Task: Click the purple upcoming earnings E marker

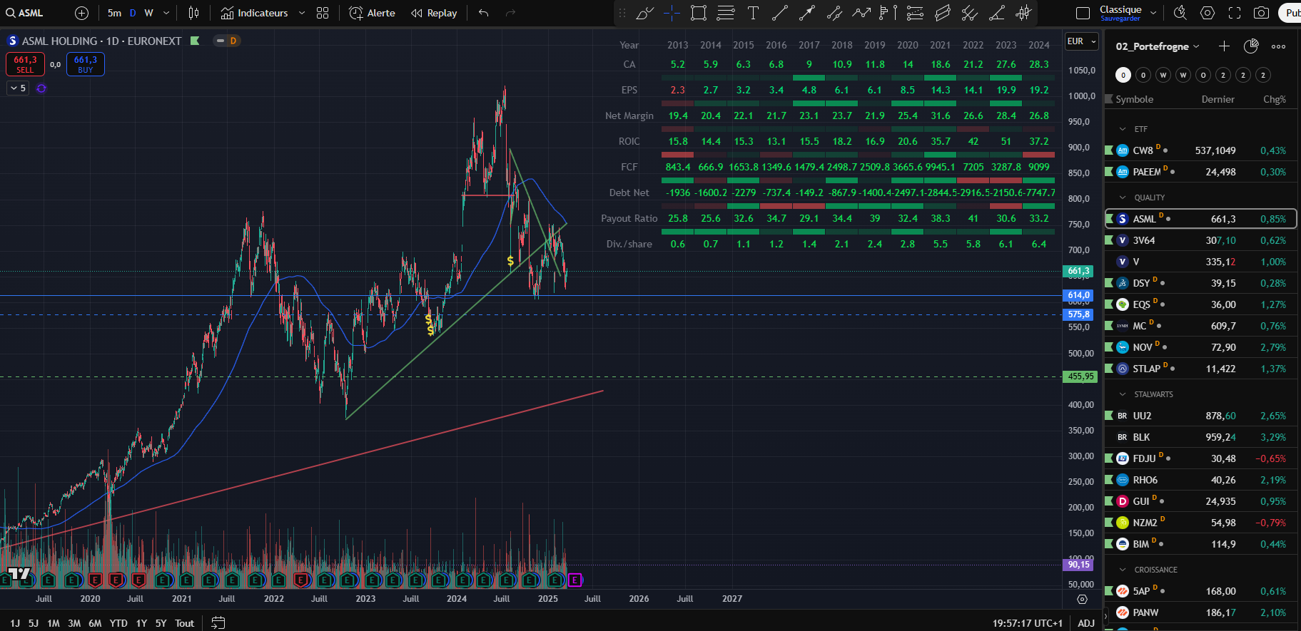Action: pos(574,580)
